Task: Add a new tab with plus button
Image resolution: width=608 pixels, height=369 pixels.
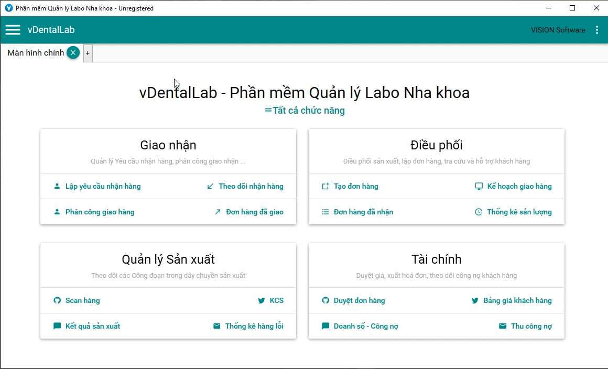Action: (88, 53)
